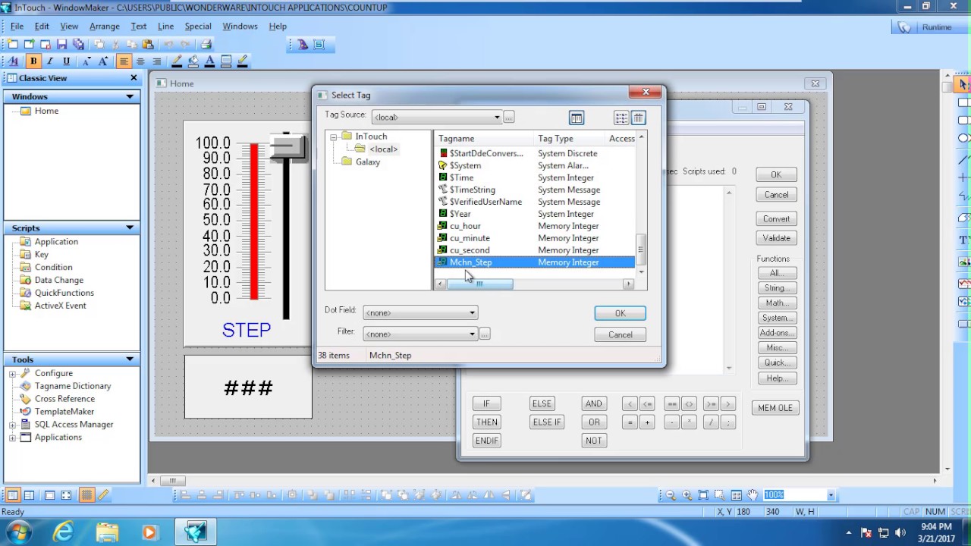This screenshot has height=546, width=971.
Task: Click the enlarge font size icon
Action: (102, 61)
